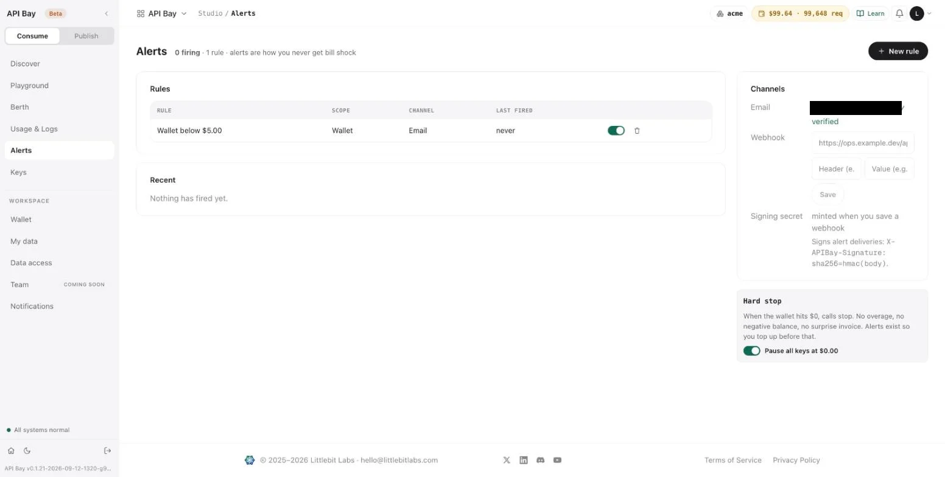
Task: Open the Discord footer icon
Action: click(540, 460)
